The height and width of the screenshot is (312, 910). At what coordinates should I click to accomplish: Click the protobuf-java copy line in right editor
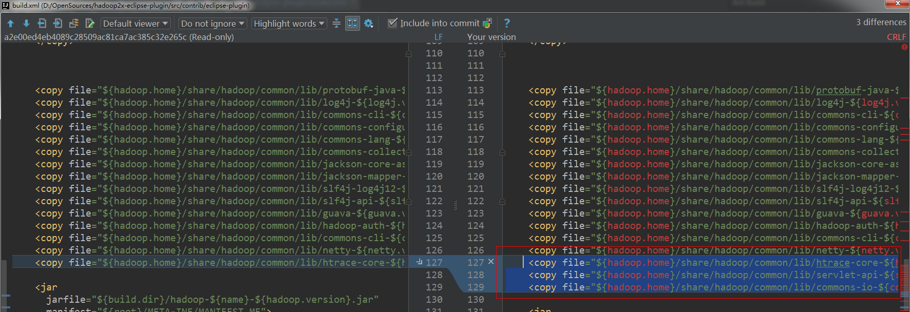714,90
